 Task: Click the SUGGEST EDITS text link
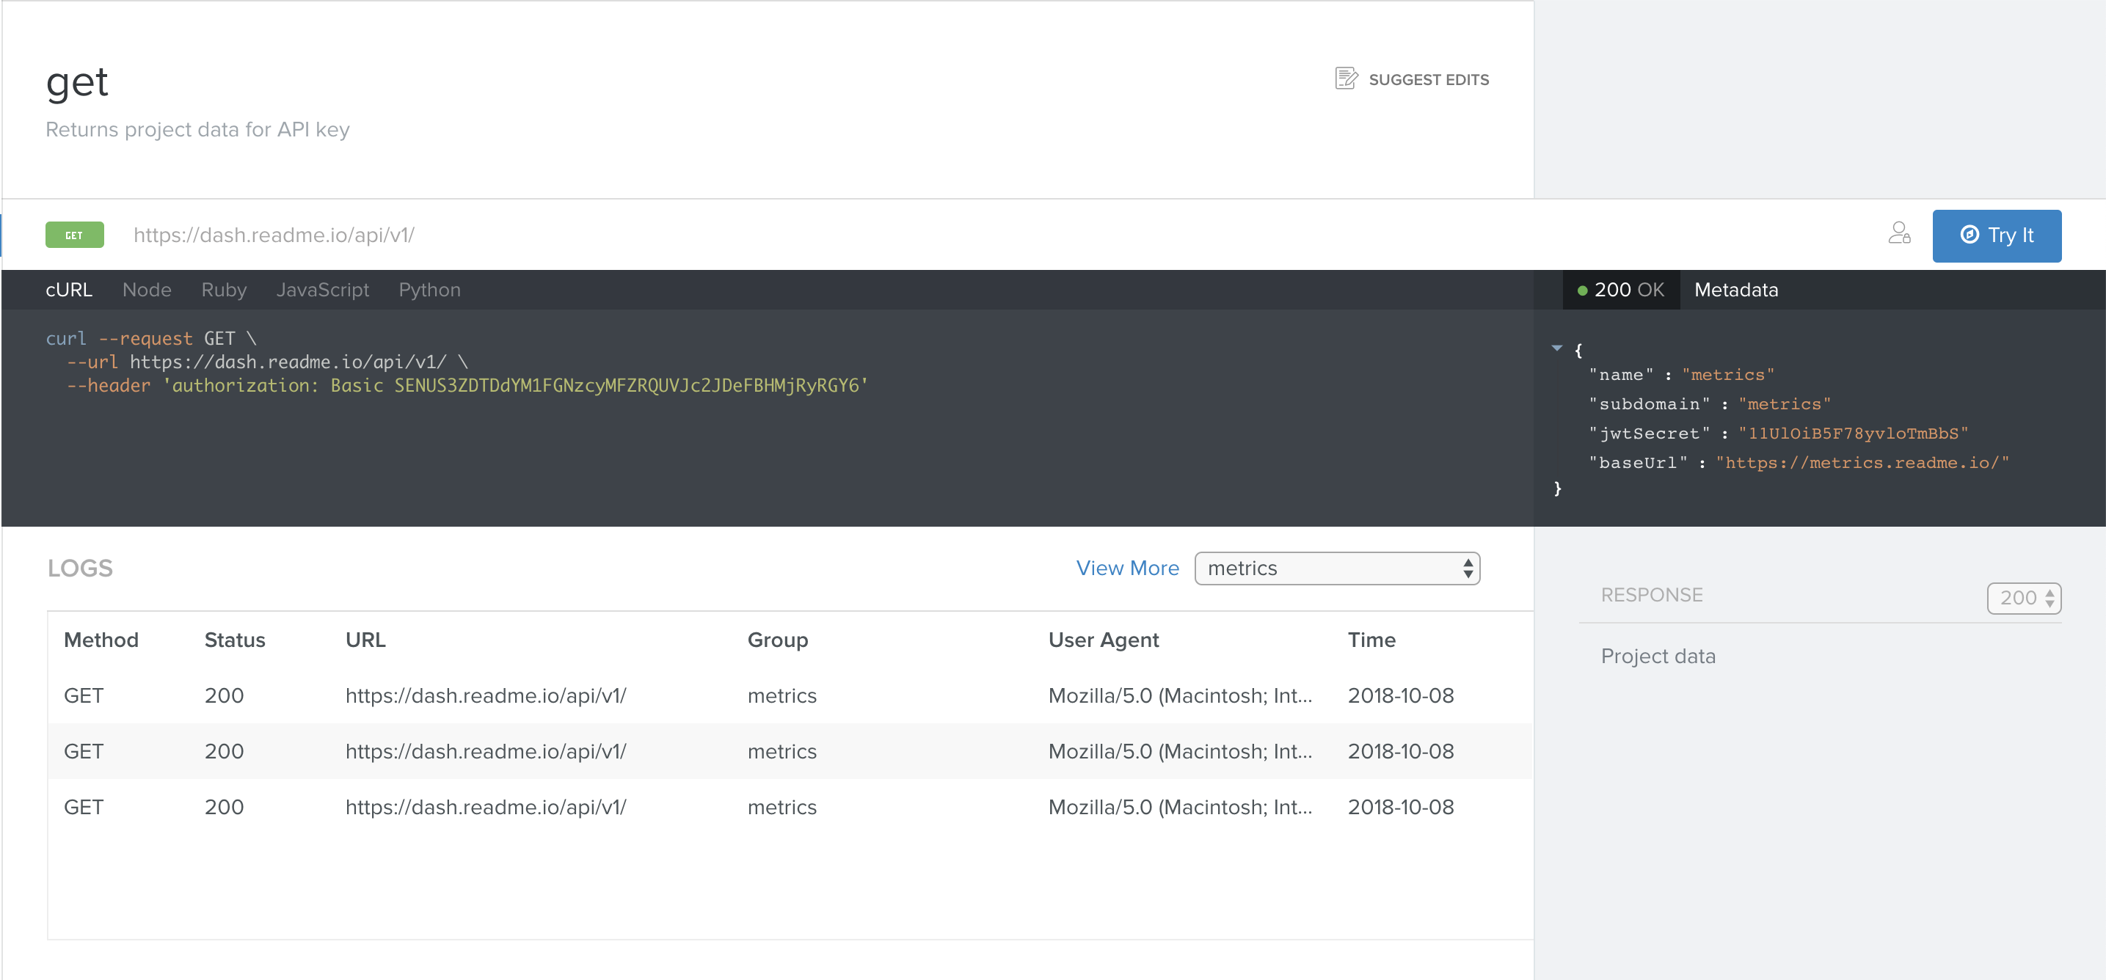(1428, 79)
